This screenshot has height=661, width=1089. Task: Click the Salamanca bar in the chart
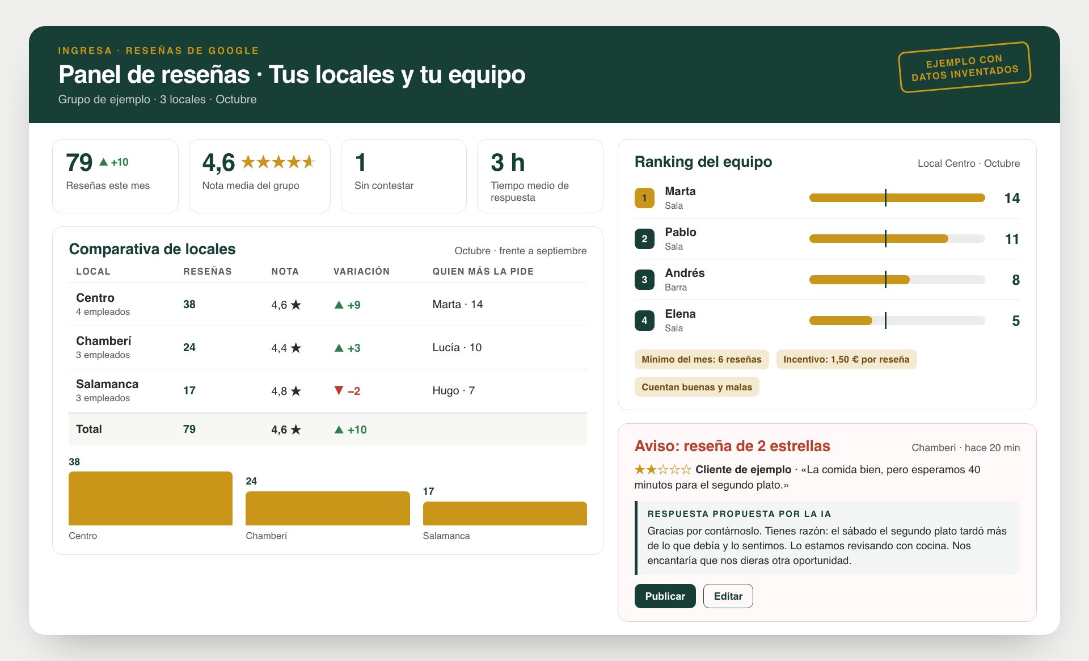(x=505, y=513)
